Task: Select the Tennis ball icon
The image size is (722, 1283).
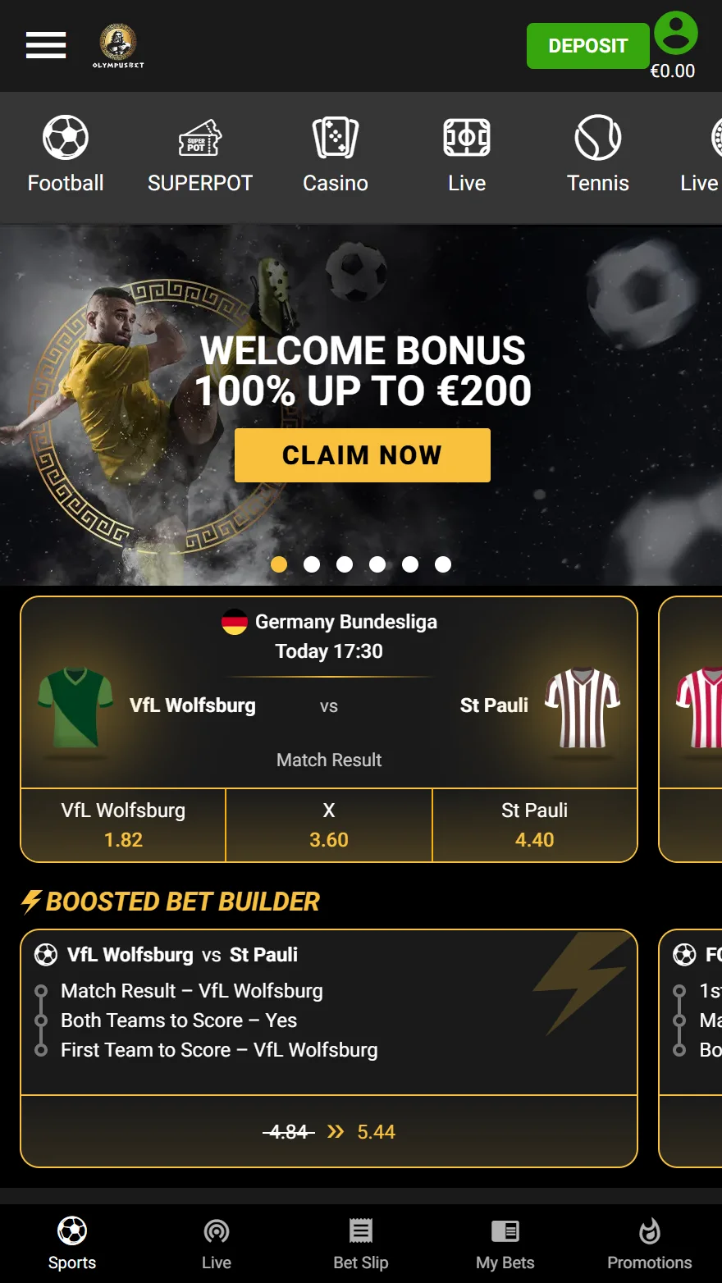Action: (598, 137)
